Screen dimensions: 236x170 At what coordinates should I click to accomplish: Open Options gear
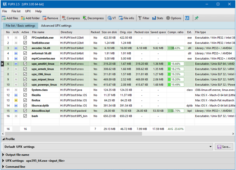click(x=173, y=18)
